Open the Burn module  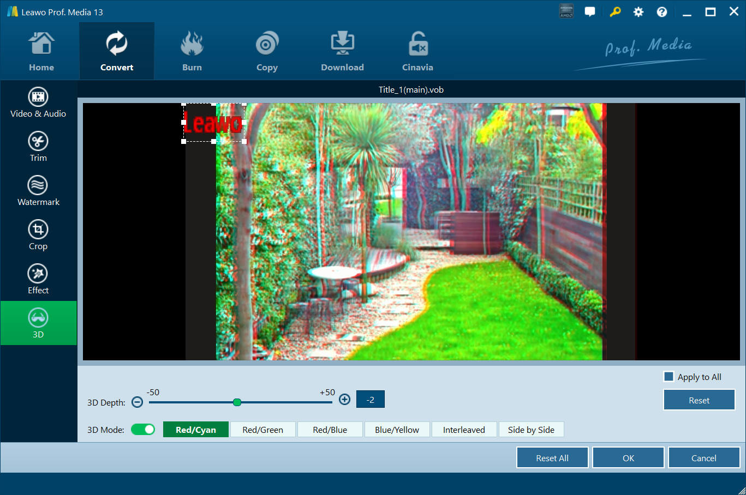click(192, 52)
